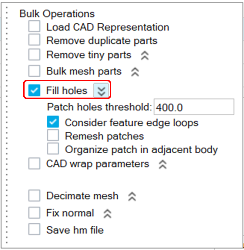Image resolution: width=244 pixels, height=250 pixels.
Task: Expand CAD wrap parameters chevron
Action: coord(162,165)
